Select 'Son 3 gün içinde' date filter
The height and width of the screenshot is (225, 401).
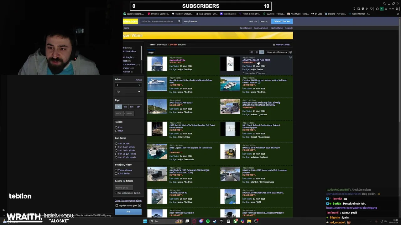[116, 147]
